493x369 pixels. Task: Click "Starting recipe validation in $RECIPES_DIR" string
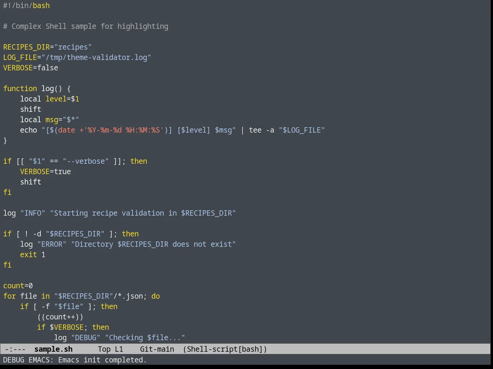coord(143,213)
